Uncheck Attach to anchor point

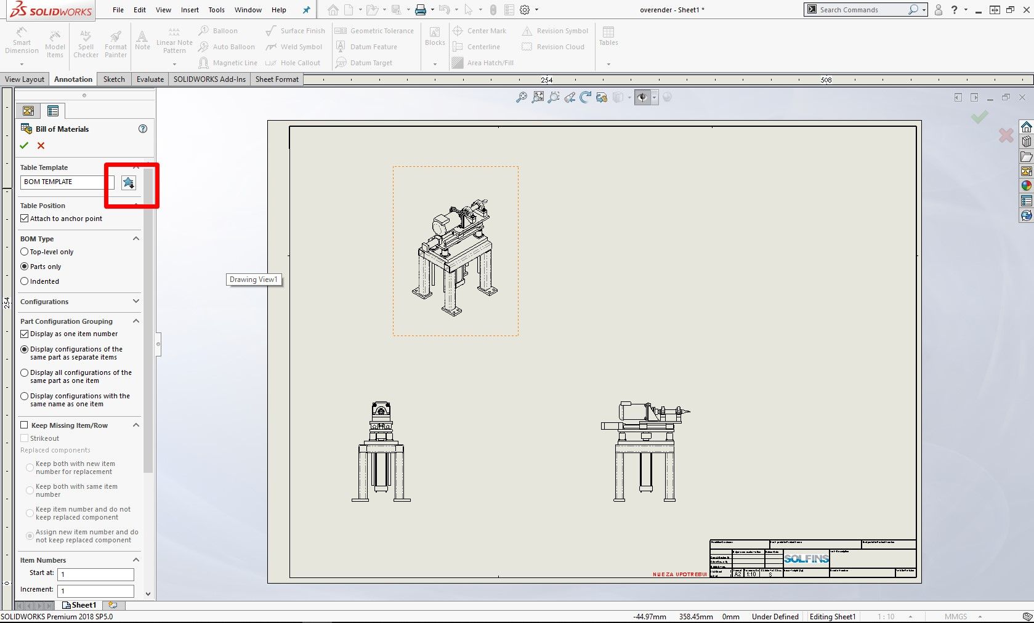pyautogui.click(x=25, y=219)
